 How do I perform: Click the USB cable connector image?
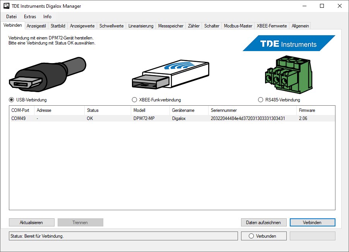[x=48, y=74]
